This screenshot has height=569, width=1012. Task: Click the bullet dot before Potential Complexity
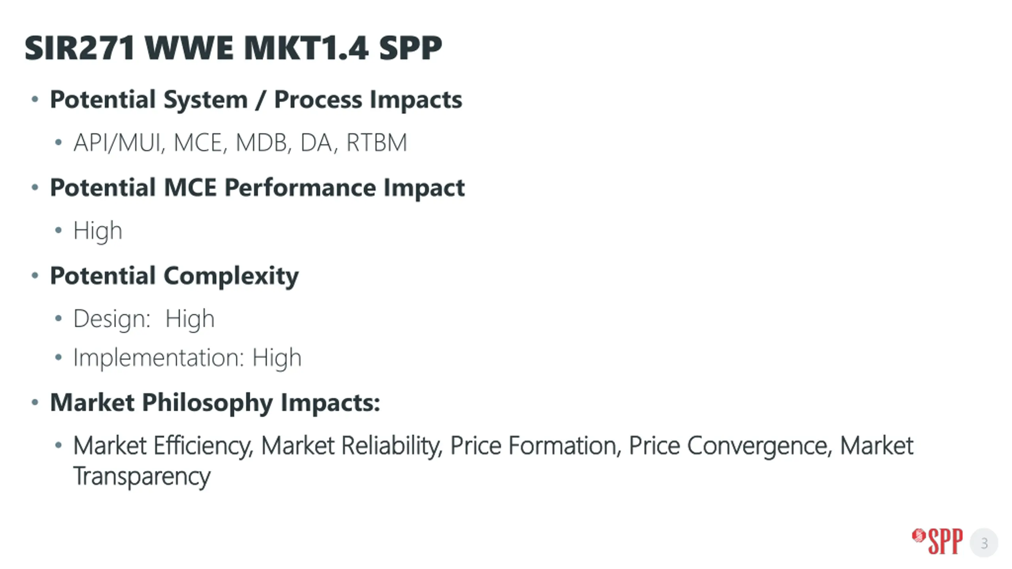pyautogui.click(x=35, y=275)
